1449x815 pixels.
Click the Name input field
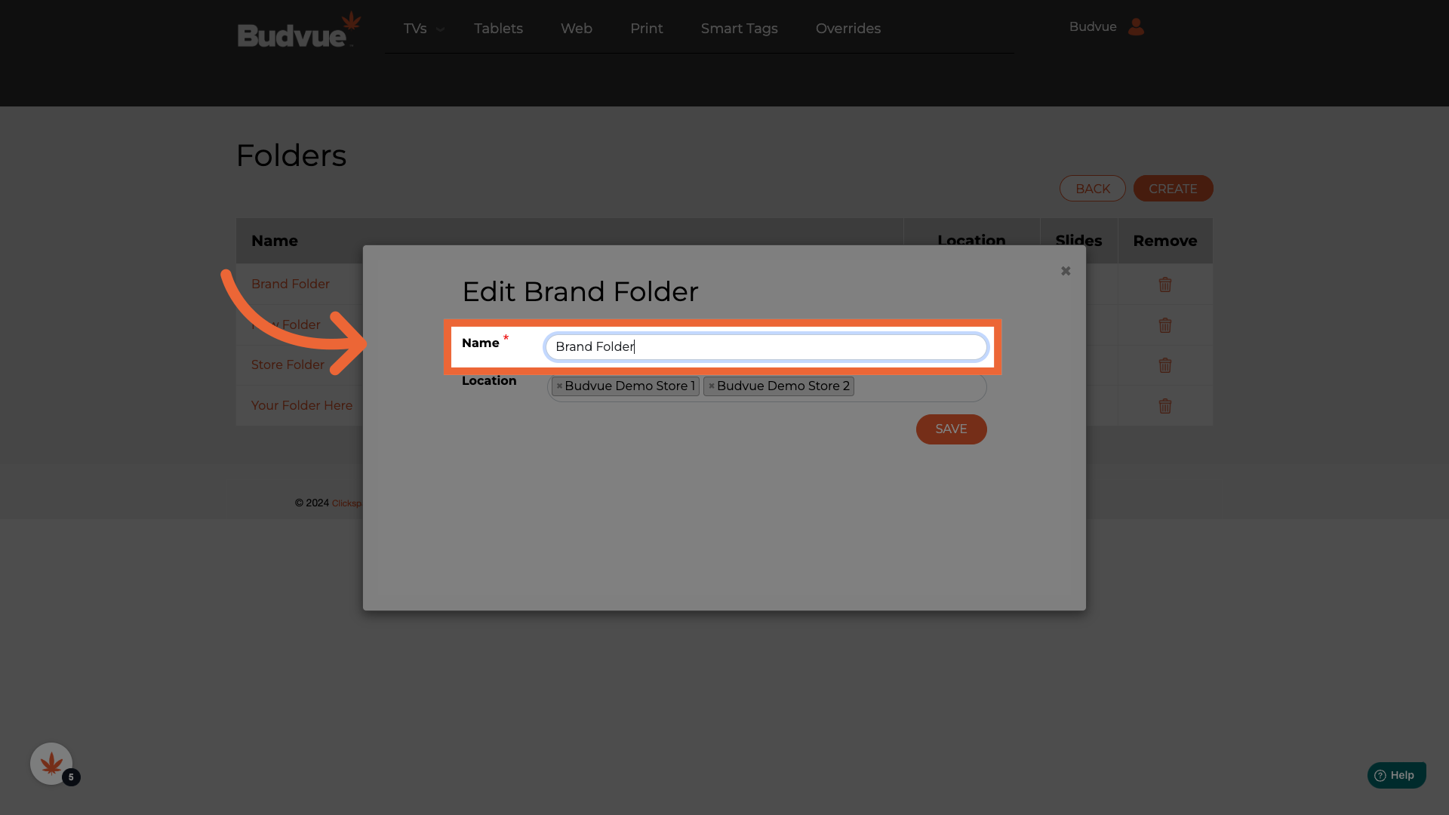765,347
